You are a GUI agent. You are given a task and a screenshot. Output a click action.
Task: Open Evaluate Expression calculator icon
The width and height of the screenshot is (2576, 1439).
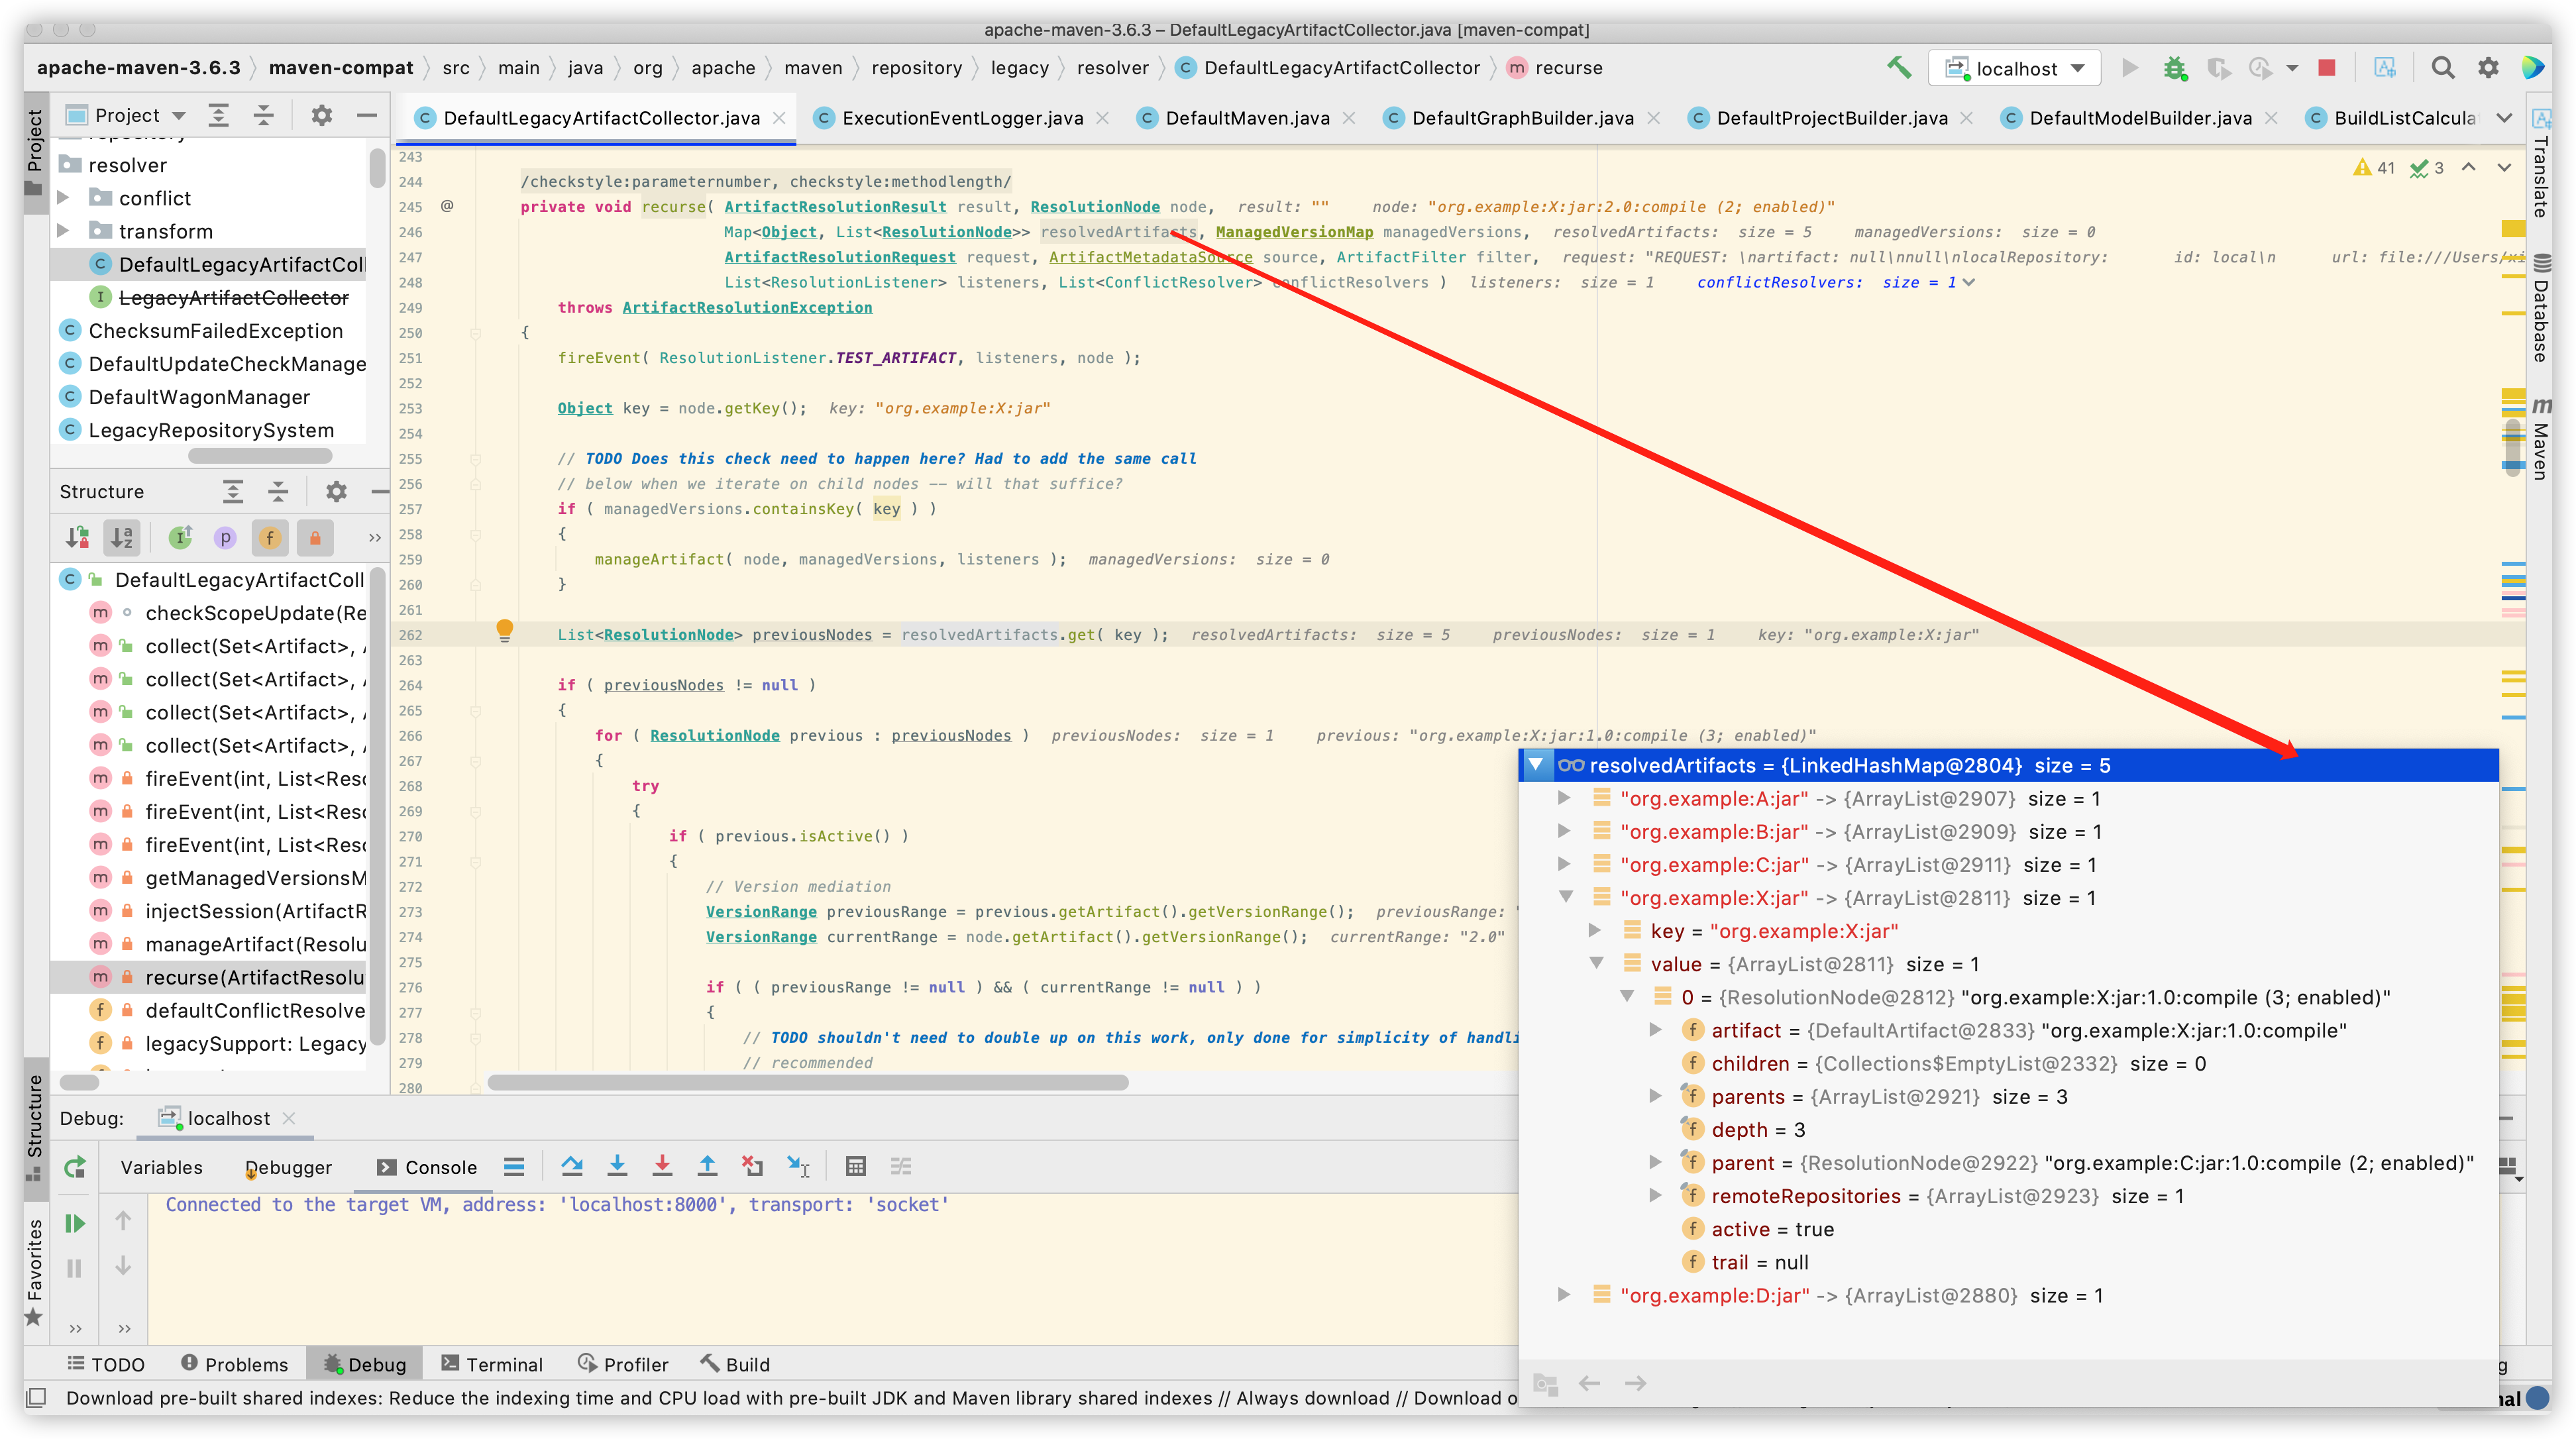(x=855, y=1166)
